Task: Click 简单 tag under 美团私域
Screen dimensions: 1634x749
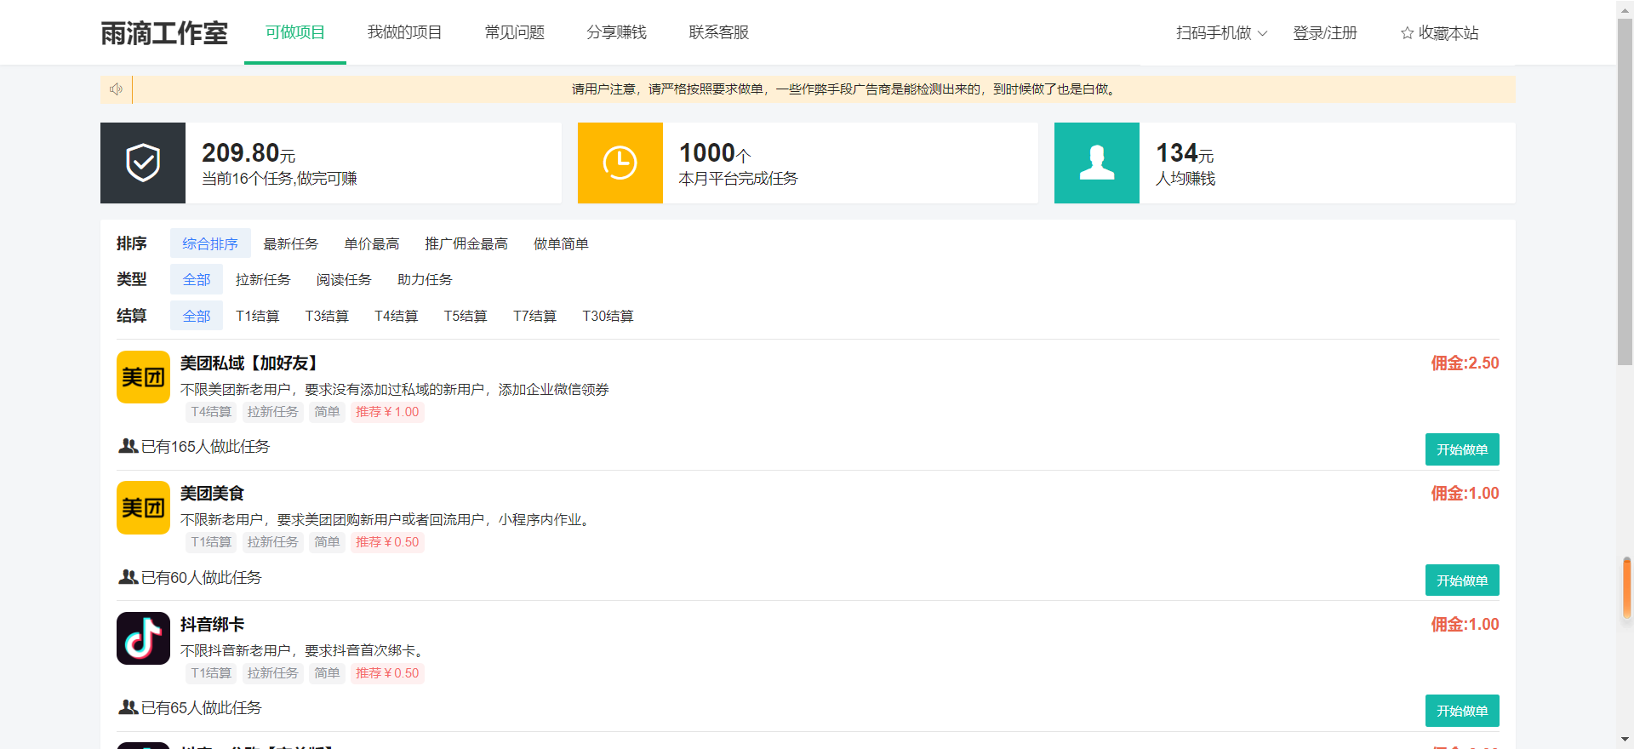Action: pos(327,412)
